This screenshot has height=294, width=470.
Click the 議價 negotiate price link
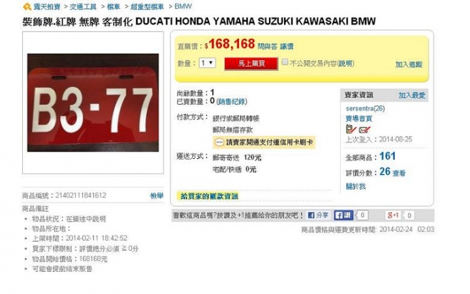pyautogui.click(x=287, y=46)
